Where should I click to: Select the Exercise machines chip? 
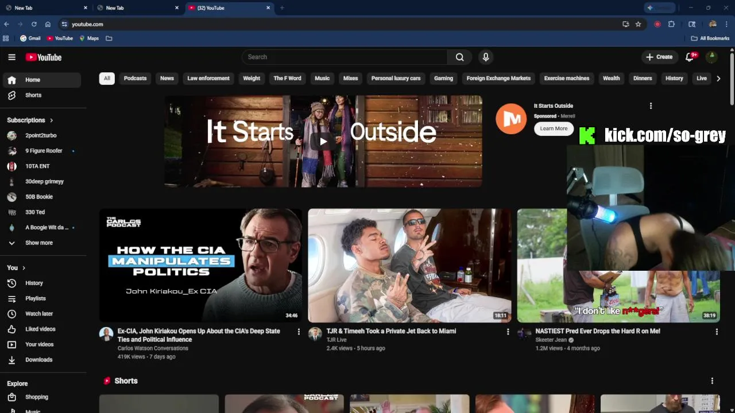[567, 79]
